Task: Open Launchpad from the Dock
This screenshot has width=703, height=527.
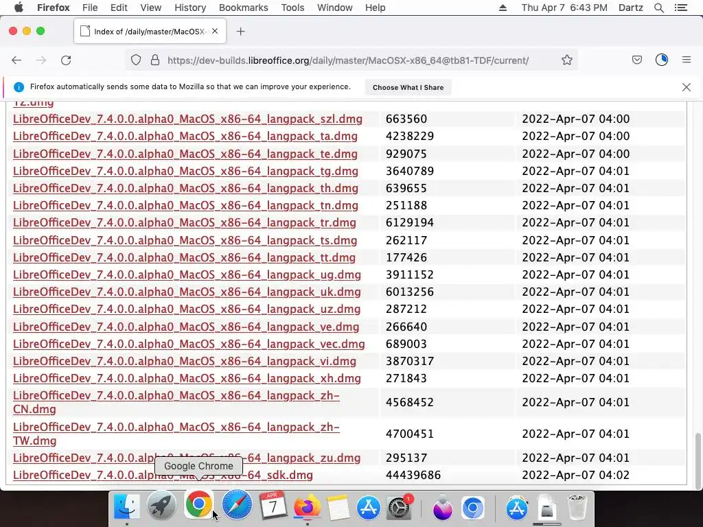Action: pyautogui.click(x=162, y=506)
